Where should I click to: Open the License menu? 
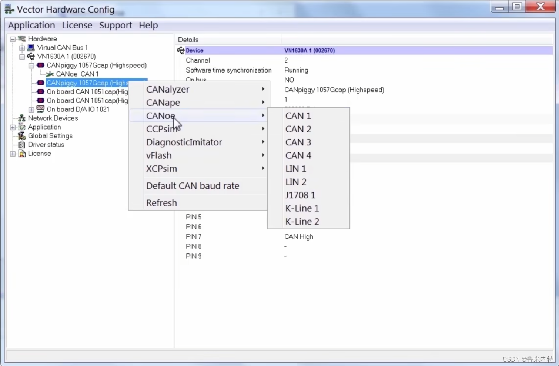pyautogui.click(x=77, y=25)
